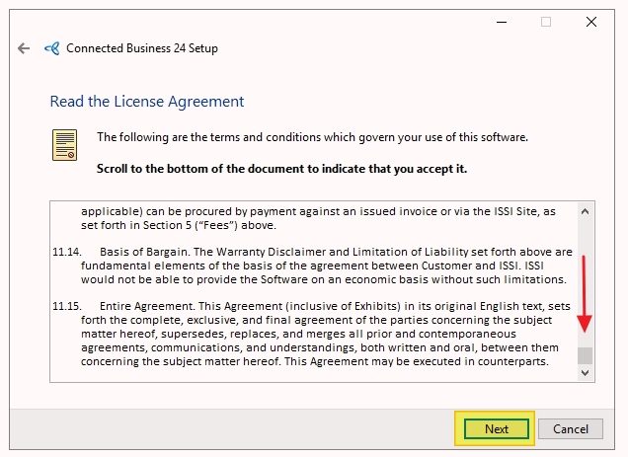Click the Read the License Agreement heading
Screen dimensions: 628x457
pos(147,102)
